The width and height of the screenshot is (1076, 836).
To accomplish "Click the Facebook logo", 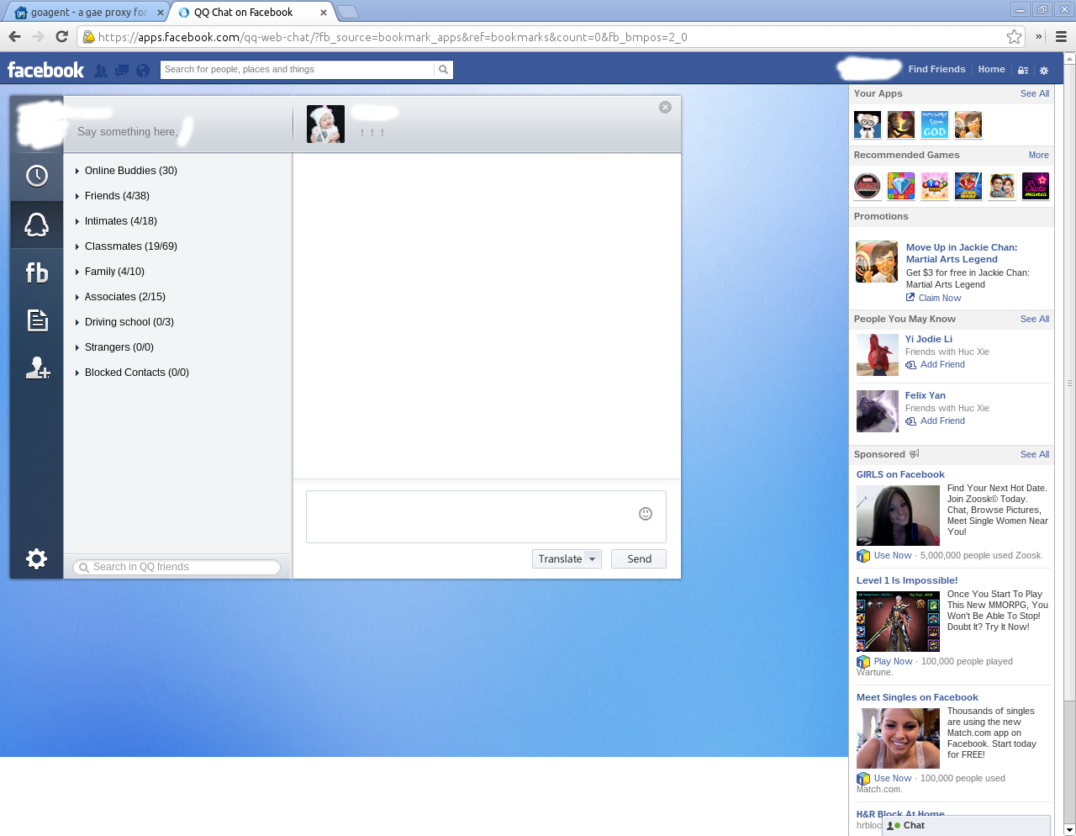I will [x=45, y=70].
